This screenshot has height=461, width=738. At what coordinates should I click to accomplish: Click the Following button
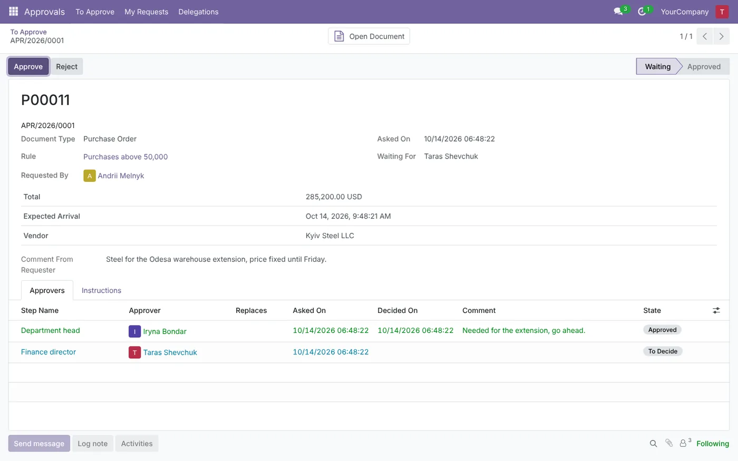click(x=713, y=444)
